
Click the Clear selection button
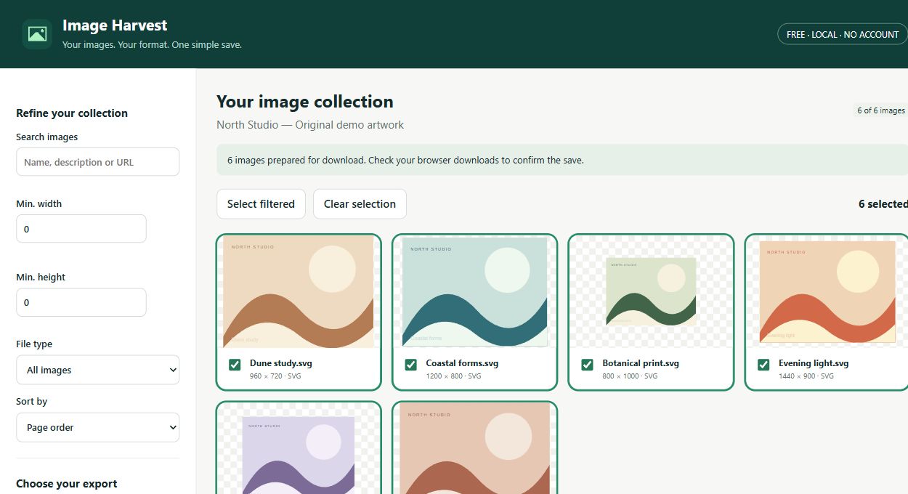[360, 204]
